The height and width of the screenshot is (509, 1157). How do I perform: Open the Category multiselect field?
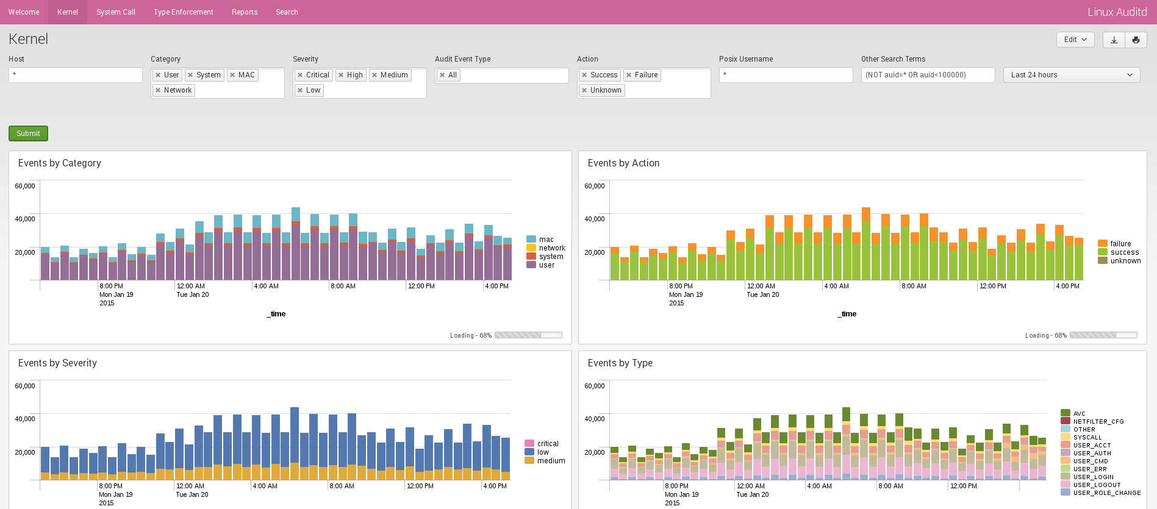click(x=218, y=83)
